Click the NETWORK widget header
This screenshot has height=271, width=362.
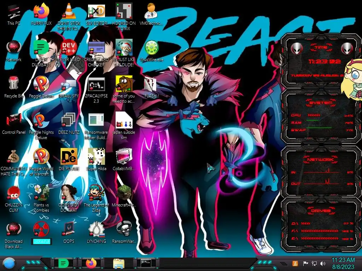click(x=321, y=159)
